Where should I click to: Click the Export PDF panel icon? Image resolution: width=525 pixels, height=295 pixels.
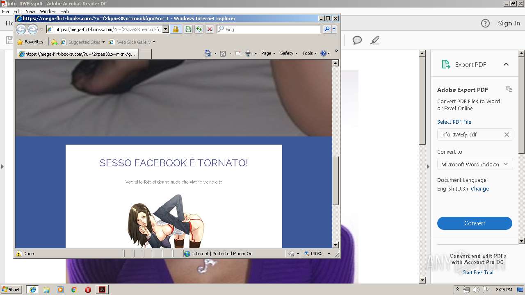446,64
